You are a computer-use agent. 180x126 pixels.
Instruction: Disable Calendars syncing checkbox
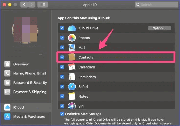click(x=62, y=67)
